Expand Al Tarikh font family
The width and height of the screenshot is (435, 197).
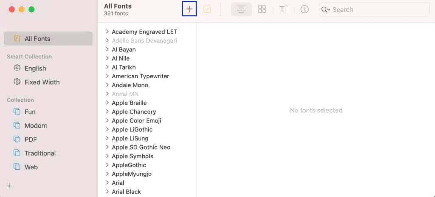pos(107,67)
